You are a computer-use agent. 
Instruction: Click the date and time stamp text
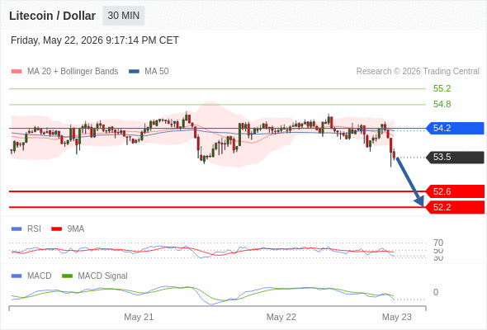pos(95,40)
